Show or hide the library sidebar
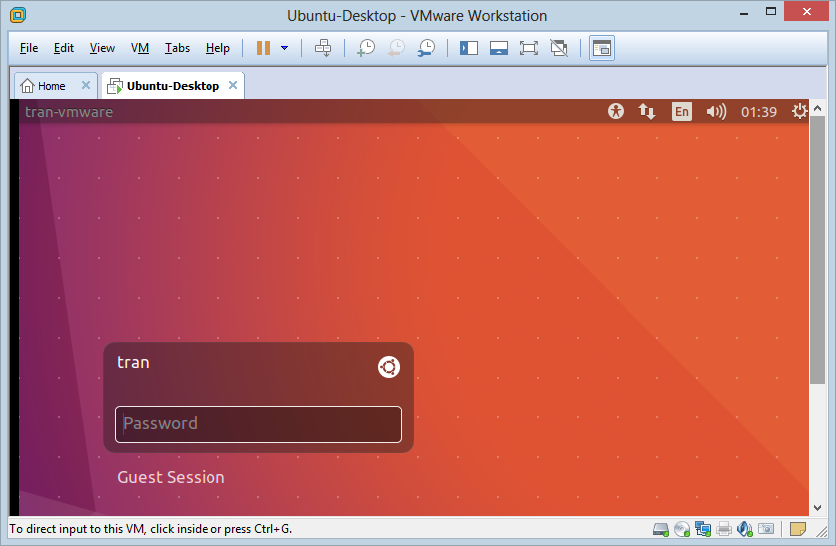836x546 pixels. tap(469, 48)
